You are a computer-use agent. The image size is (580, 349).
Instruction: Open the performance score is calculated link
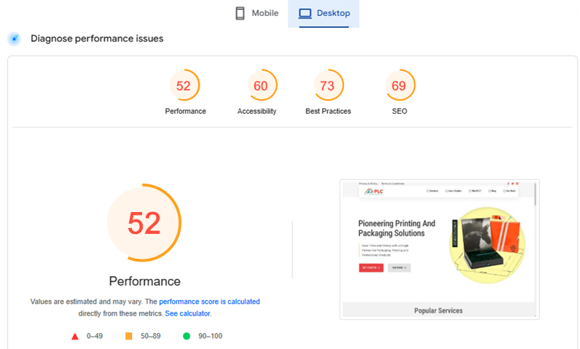(209, 302)
